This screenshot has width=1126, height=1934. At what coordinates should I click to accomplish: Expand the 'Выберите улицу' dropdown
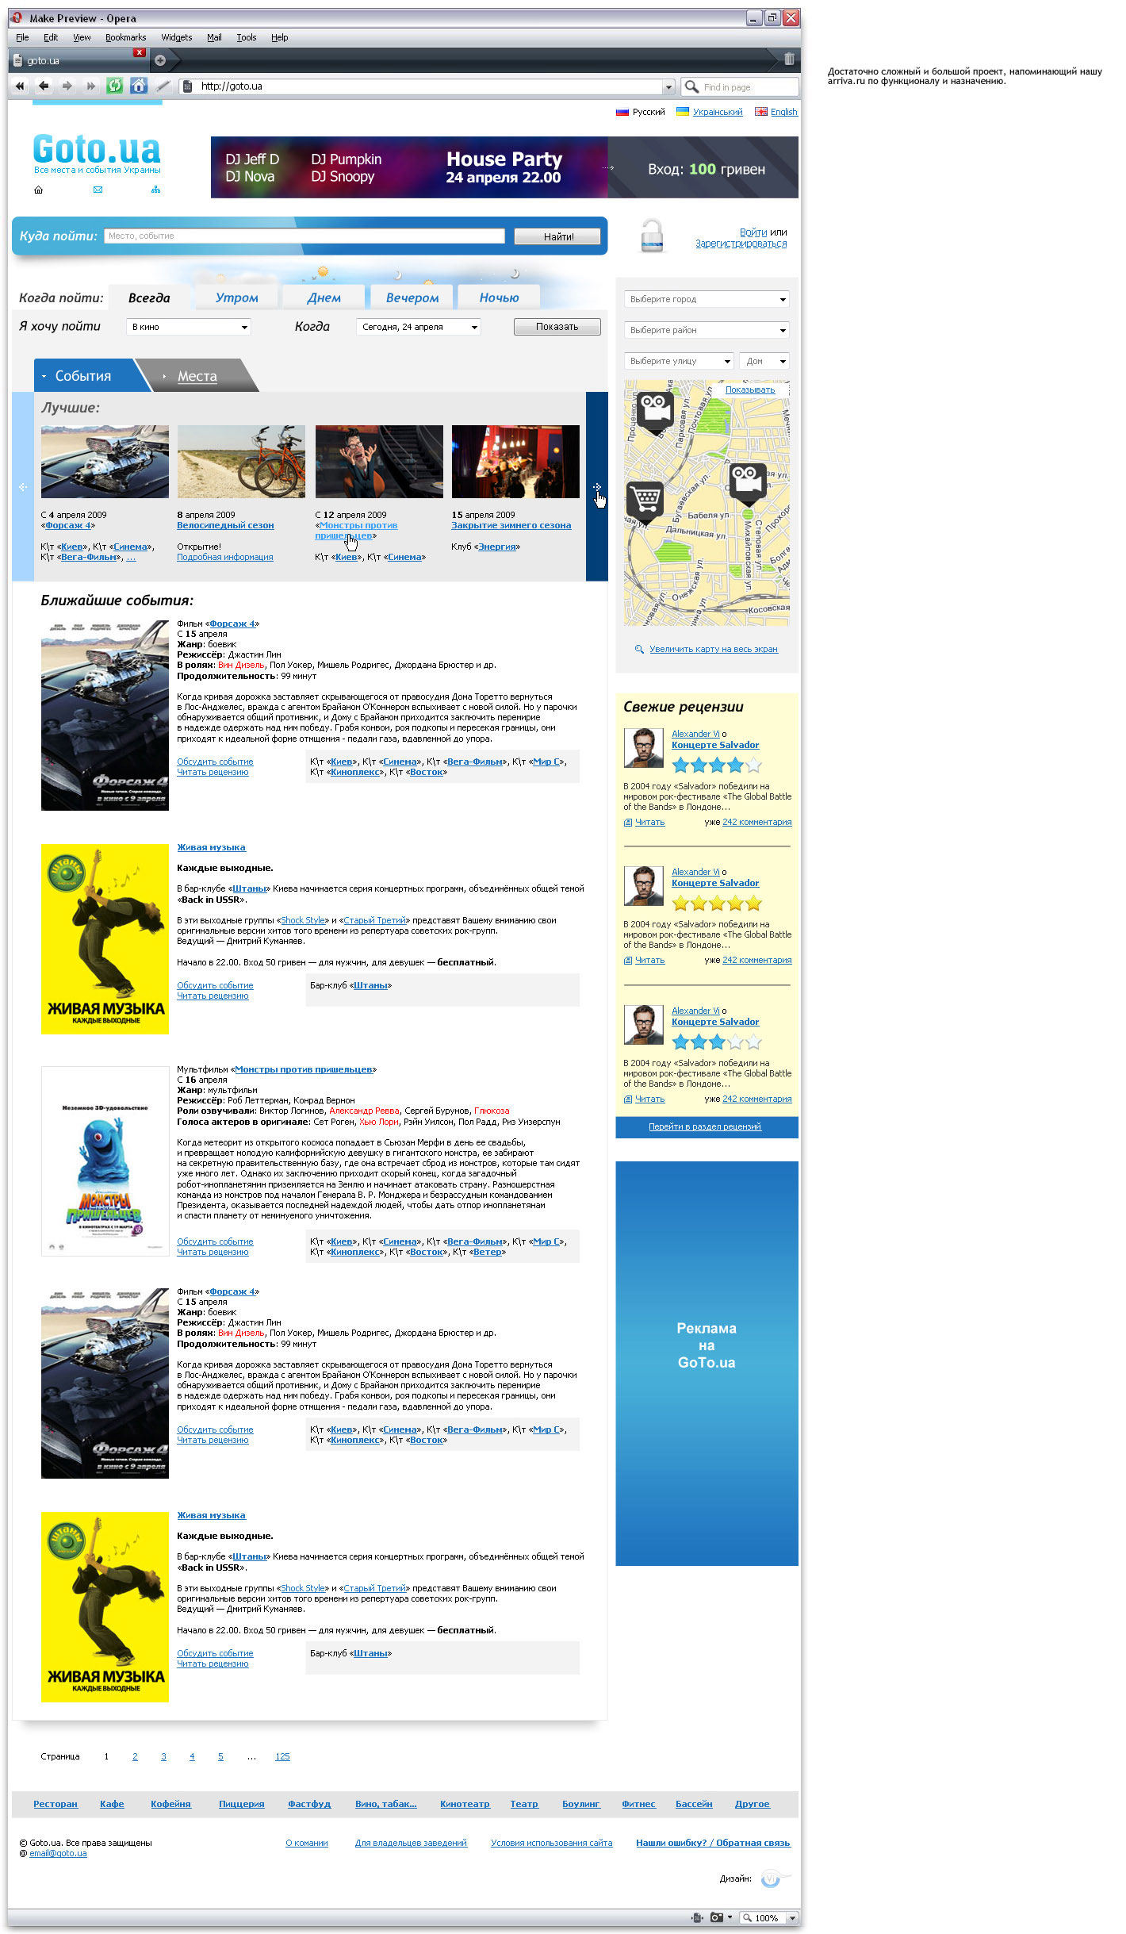(x=679, y=361)
